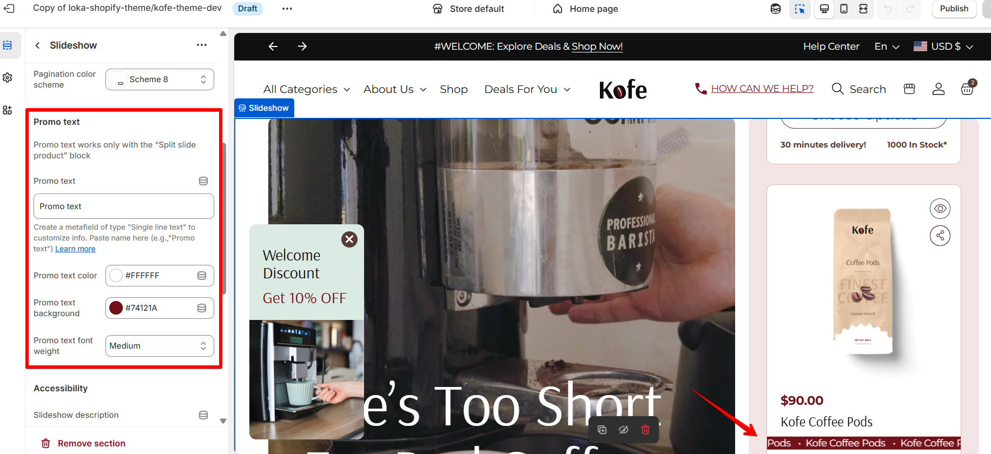The image size is (991, 454).
Task: Click the white Promo text color swatch
Action: click(116, 276)
